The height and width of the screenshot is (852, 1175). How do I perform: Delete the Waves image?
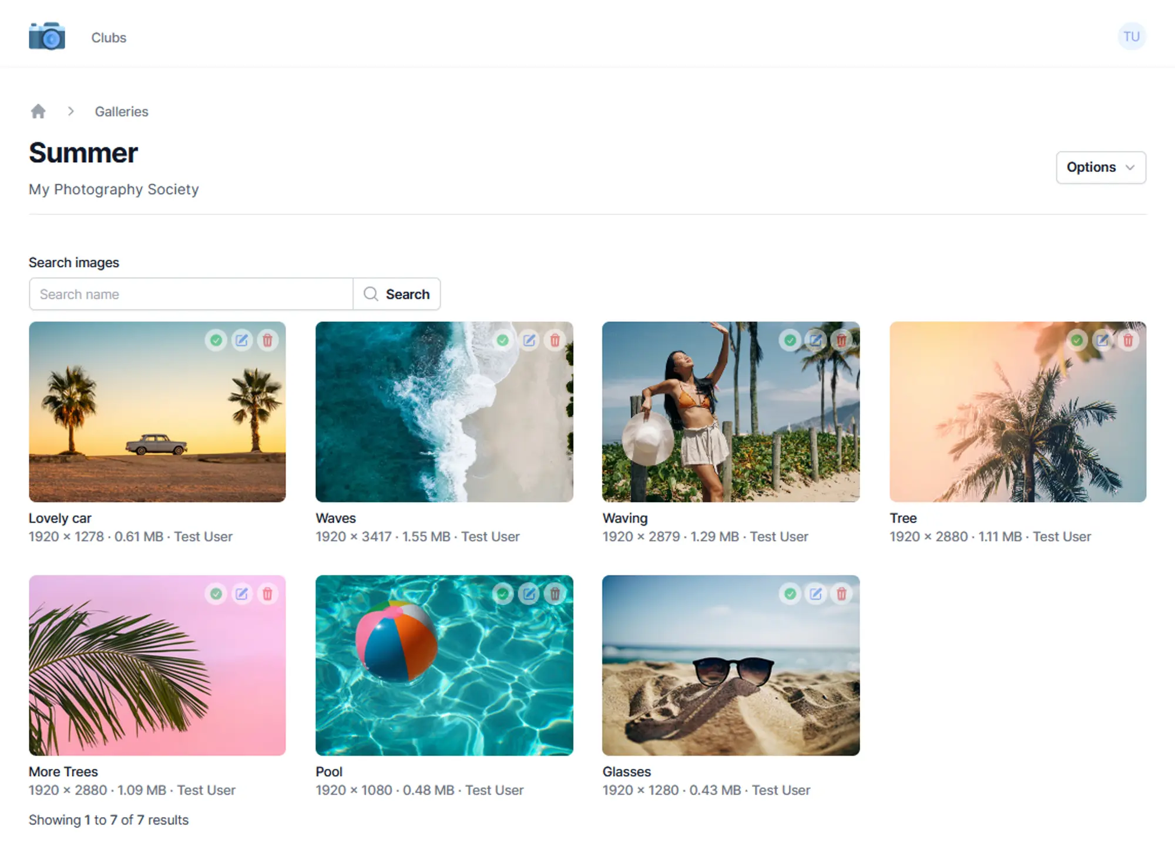pyautogui.click(x=555, y=340)
